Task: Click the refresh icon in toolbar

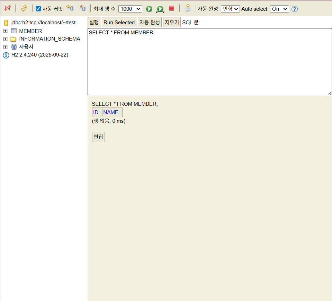Action: click(x=24, y=8)
